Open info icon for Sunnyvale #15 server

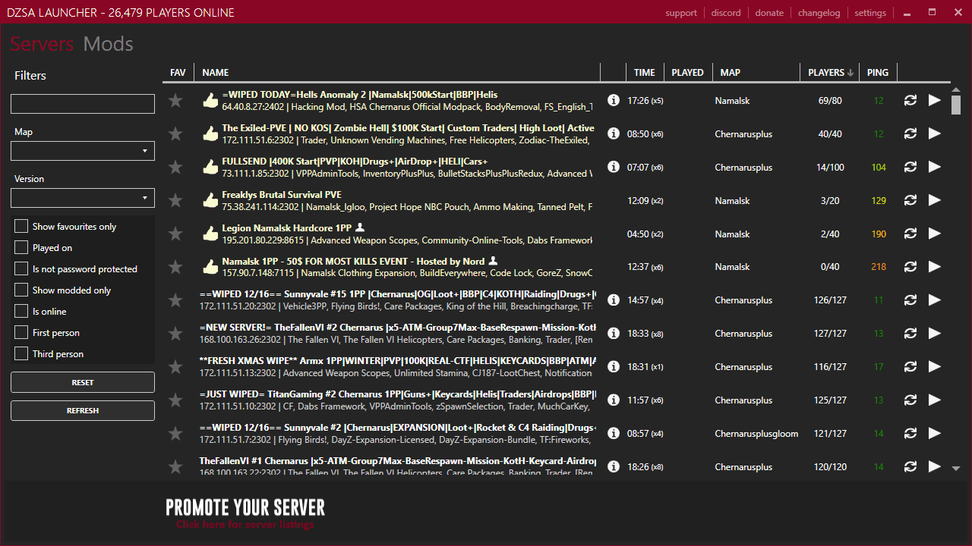614,300
